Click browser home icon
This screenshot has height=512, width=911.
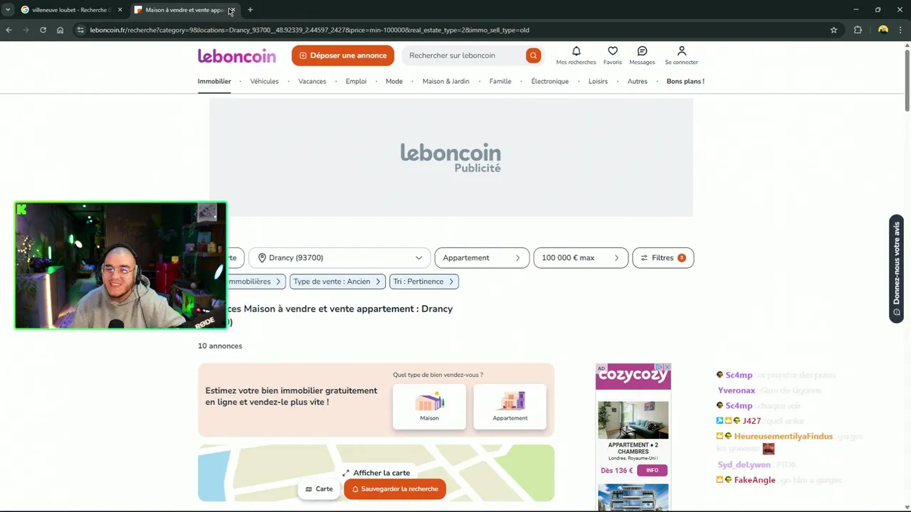pyautogui.click(x=60, y=30)
